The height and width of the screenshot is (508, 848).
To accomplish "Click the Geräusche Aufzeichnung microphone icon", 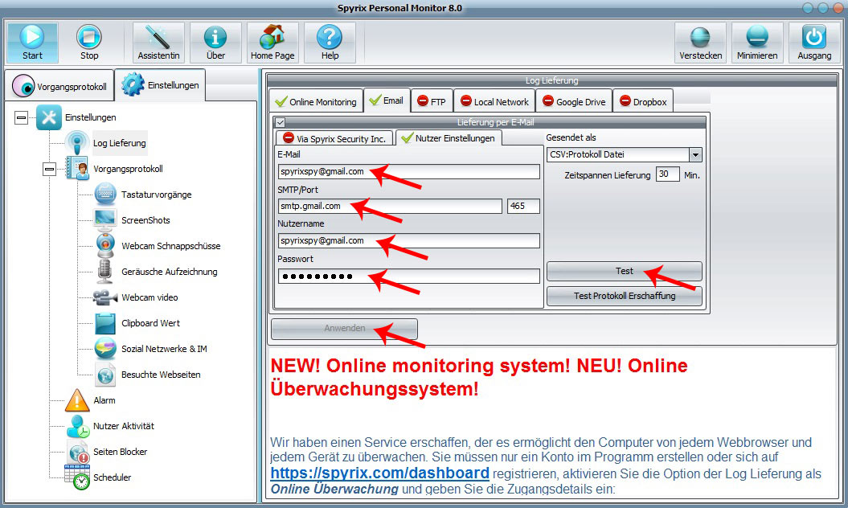I will click(104, 271).
